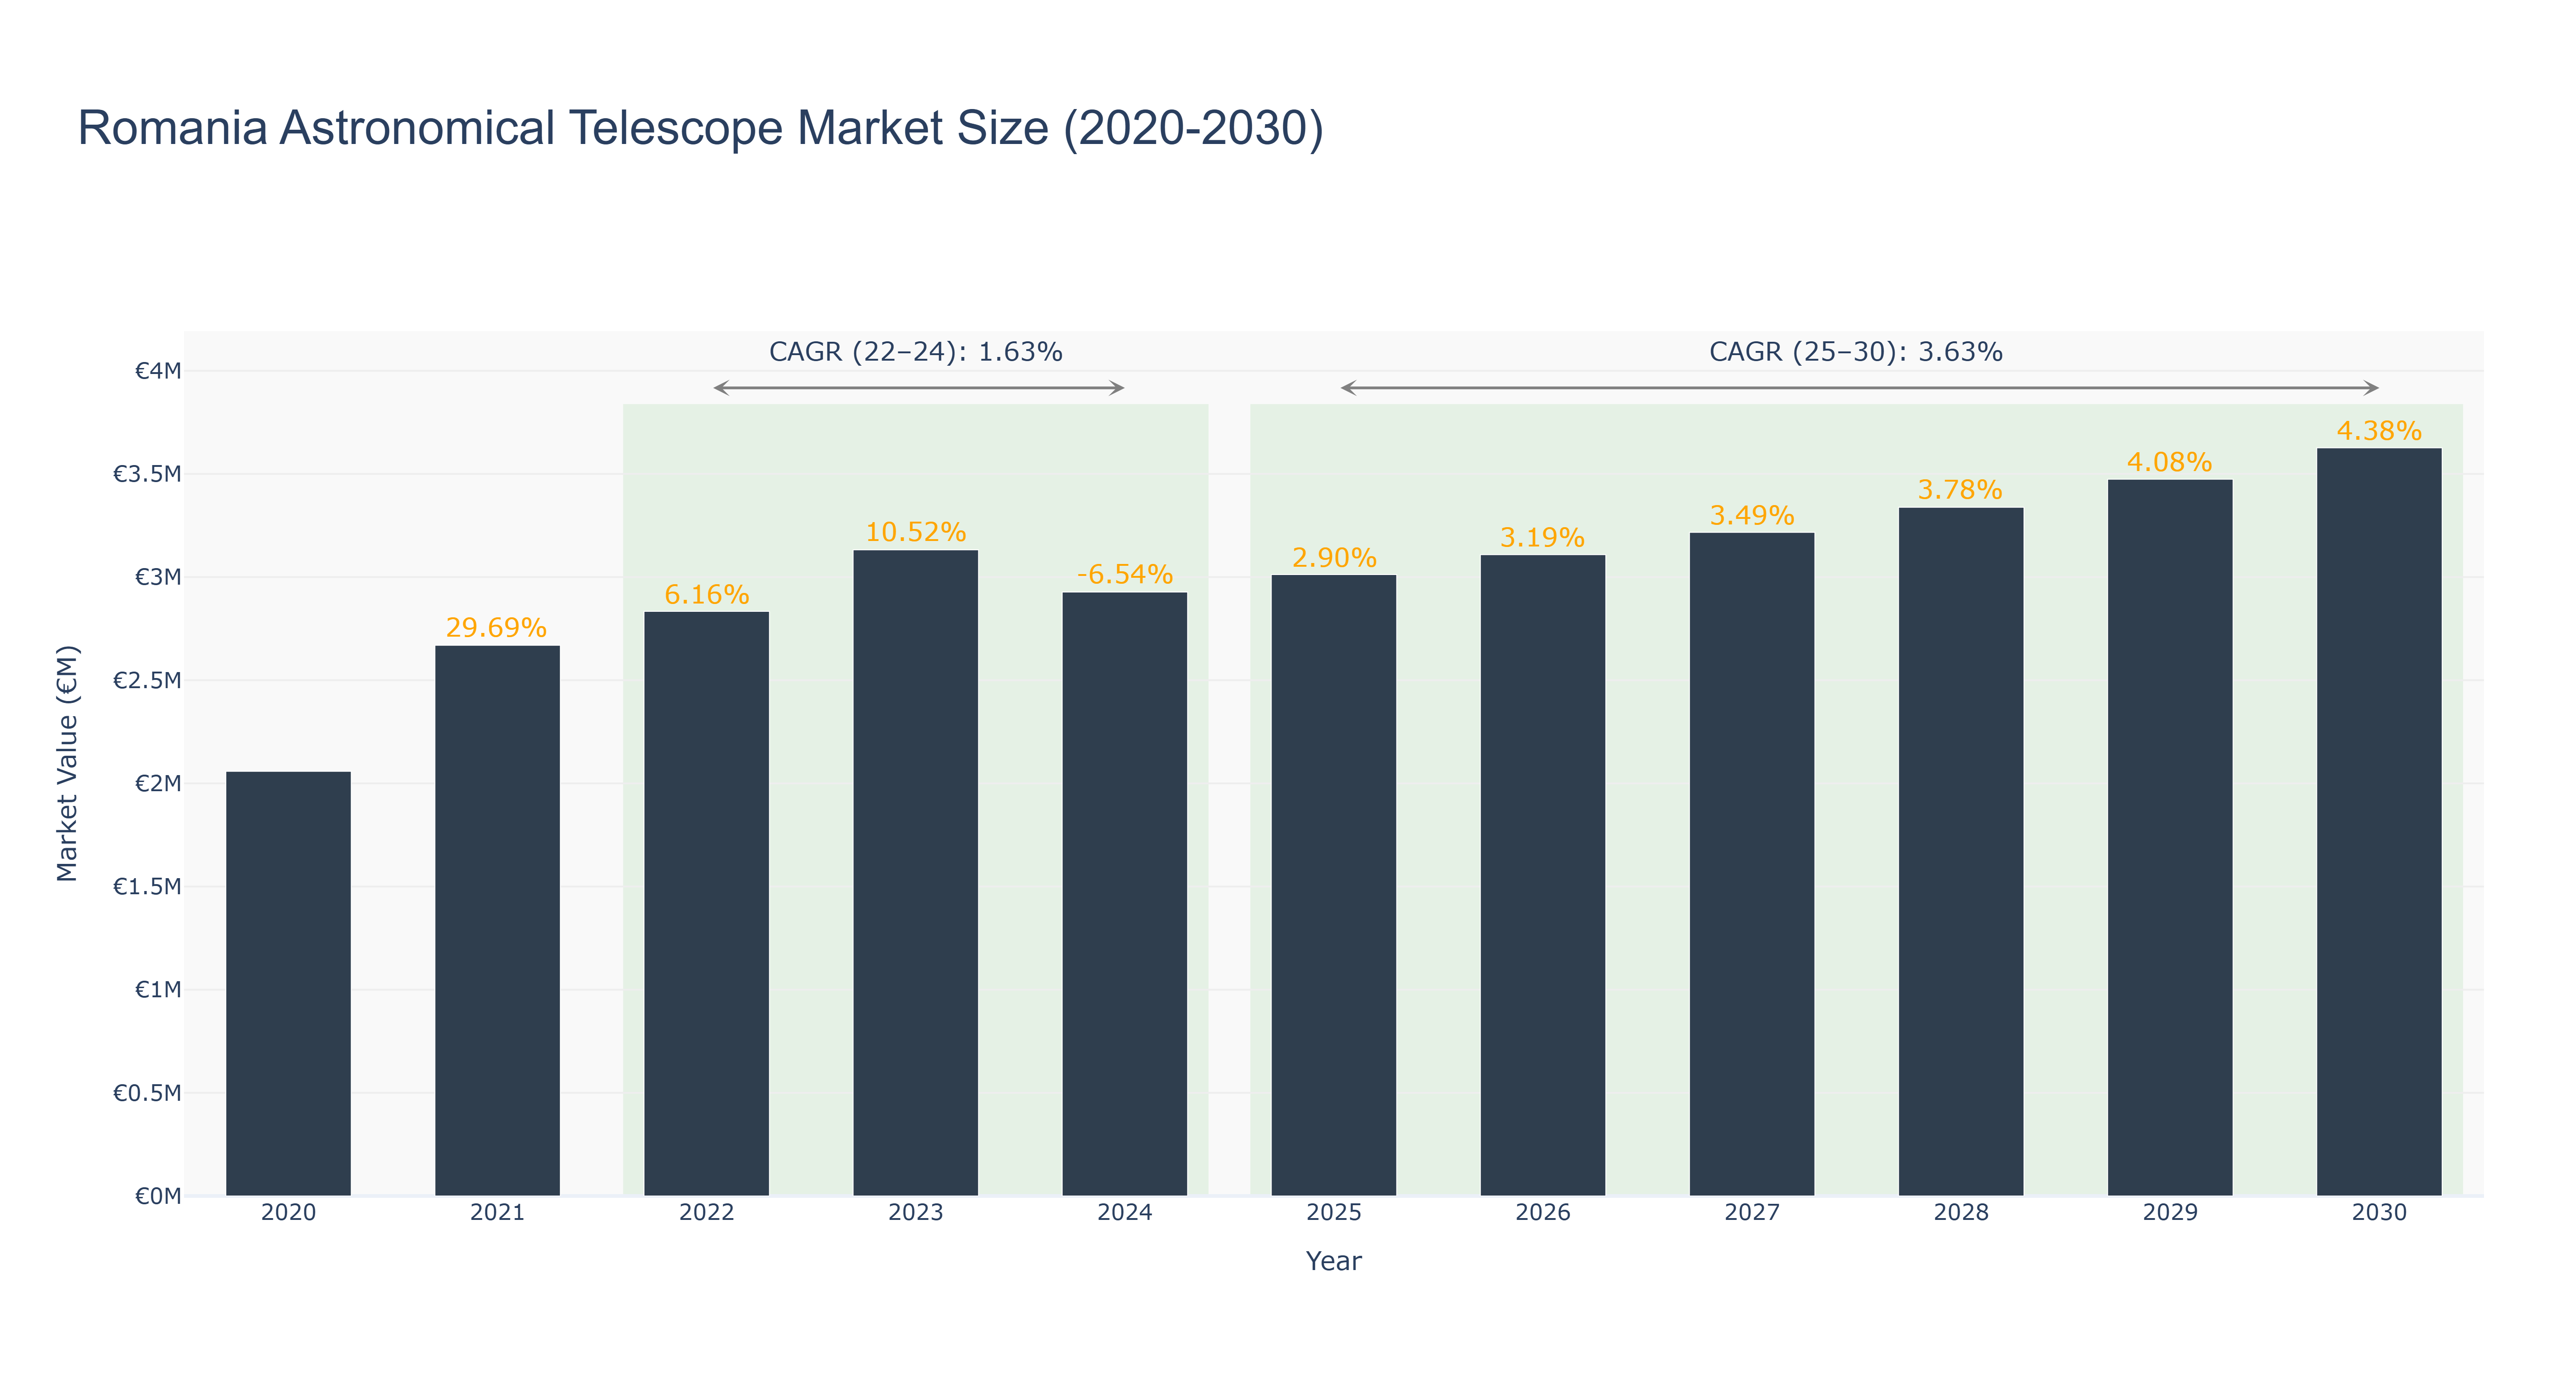Select the 2022 bar

tap(706, 903)
